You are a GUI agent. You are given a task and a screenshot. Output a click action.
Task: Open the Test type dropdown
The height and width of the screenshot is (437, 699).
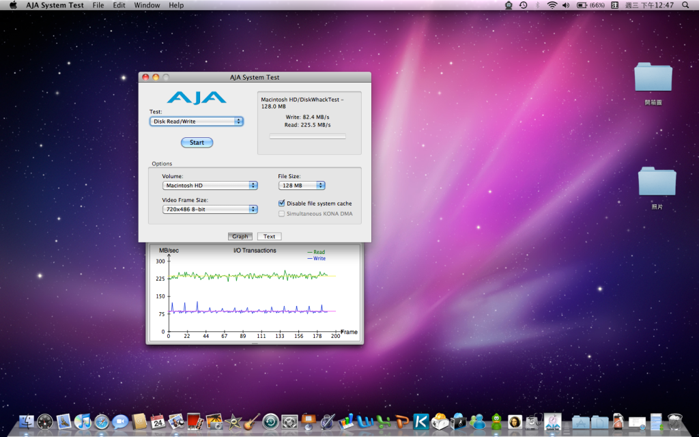point(196,122)
